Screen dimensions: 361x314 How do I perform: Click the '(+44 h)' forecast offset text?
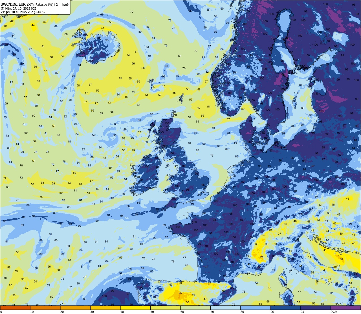39,12
